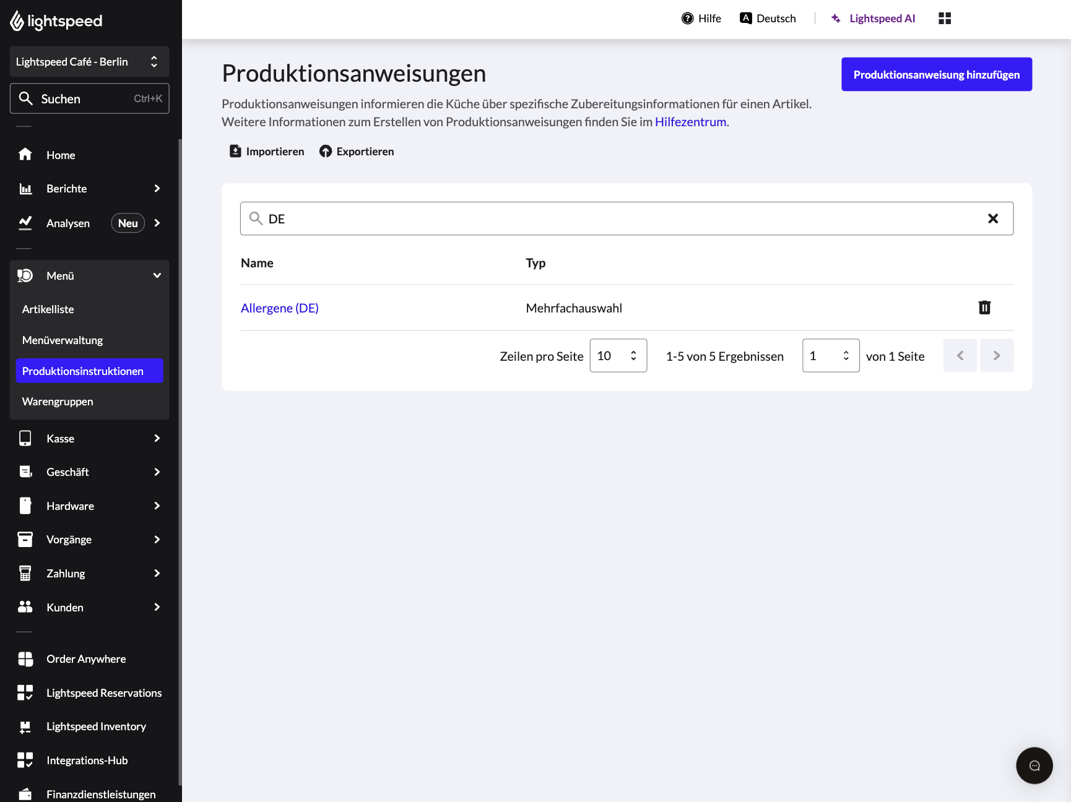The image size is (1071, 802).
Task: Click the Hardware icon
Action: (x=25, y=506)
